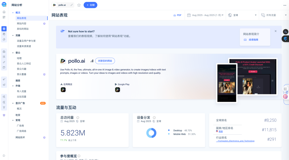Open 出站流量 page
This screenshot has width=289, height=160.
click(x=22, y=97)
